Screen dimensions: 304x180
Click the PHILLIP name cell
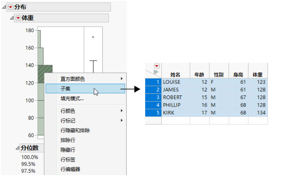176,105
